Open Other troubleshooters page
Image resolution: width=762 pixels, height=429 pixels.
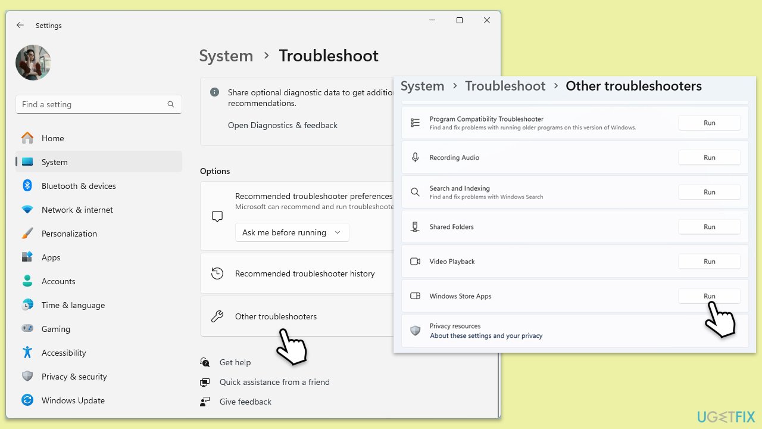[x=276, y=316]
